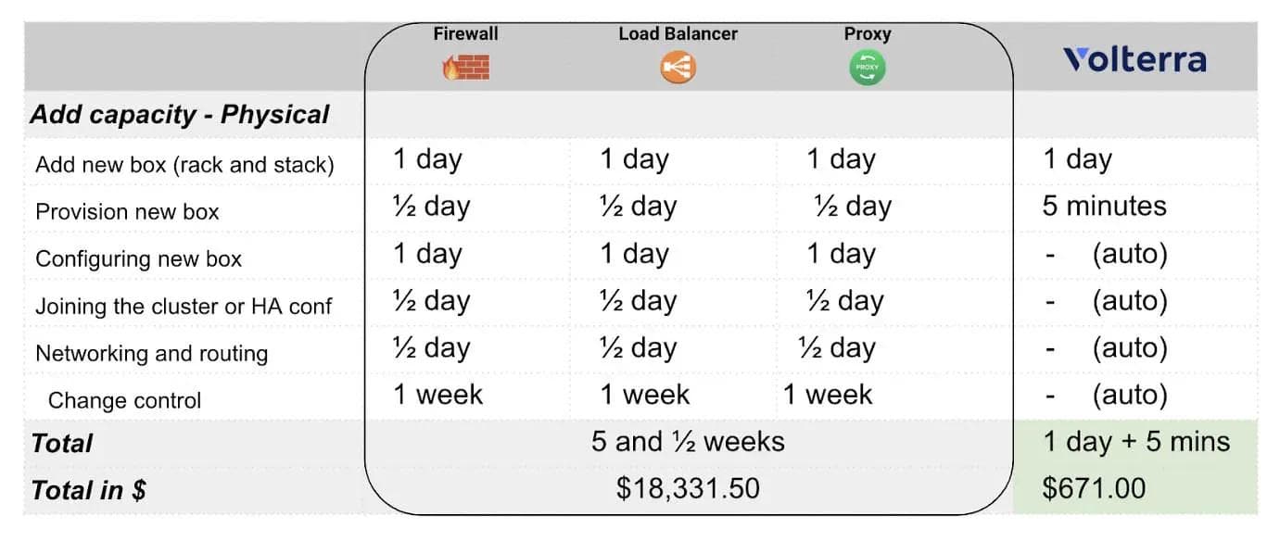1280x541 pixels.
Task: Click the green Proxy icon
Action: (868, 68)
